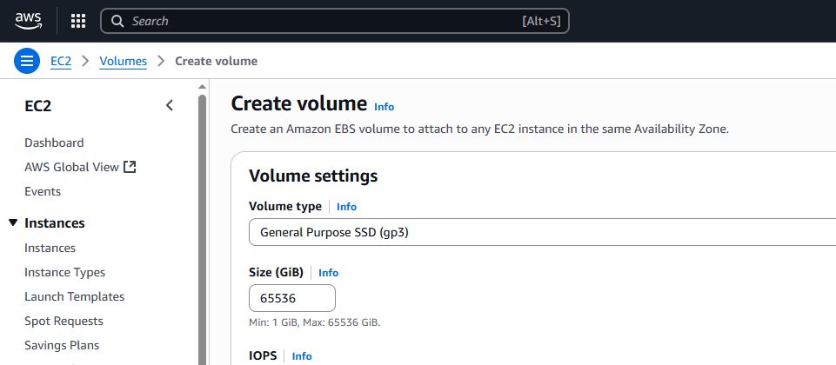Viewport: 836px width, 365px height.
Task: Go to Instance Types in sidebar
Action: pyautogui.click(x=64, y=272)
